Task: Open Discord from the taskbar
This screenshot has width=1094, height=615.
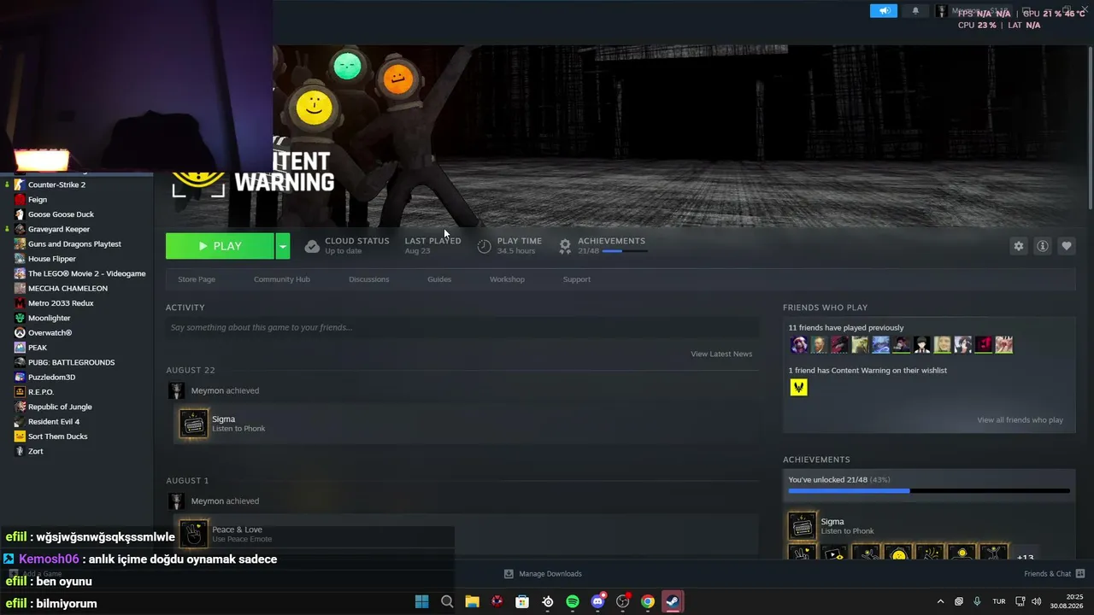Action: (x=598, y=601)
